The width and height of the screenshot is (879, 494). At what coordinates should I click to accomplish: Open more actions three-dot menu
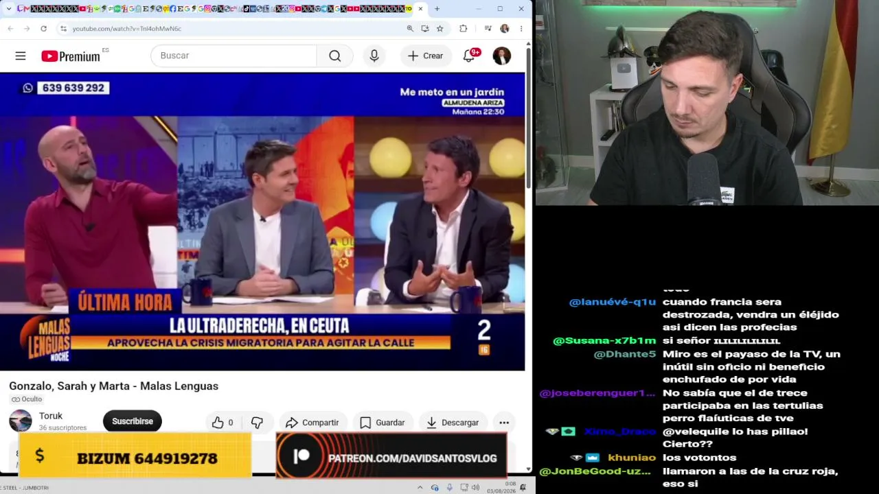click(x=504, y=423)
